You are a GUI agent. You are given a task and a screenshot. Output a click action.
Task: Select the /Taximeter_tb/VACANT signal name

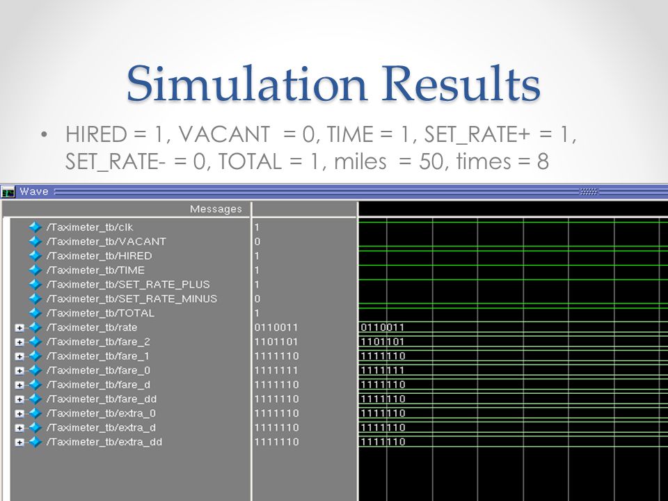106,241
